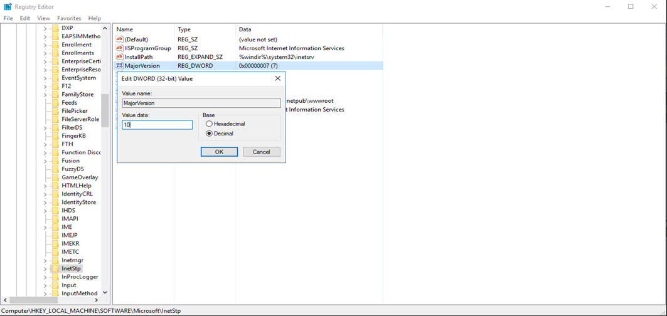Close the Edit DWORD dialog with X

tap(277, 78)
